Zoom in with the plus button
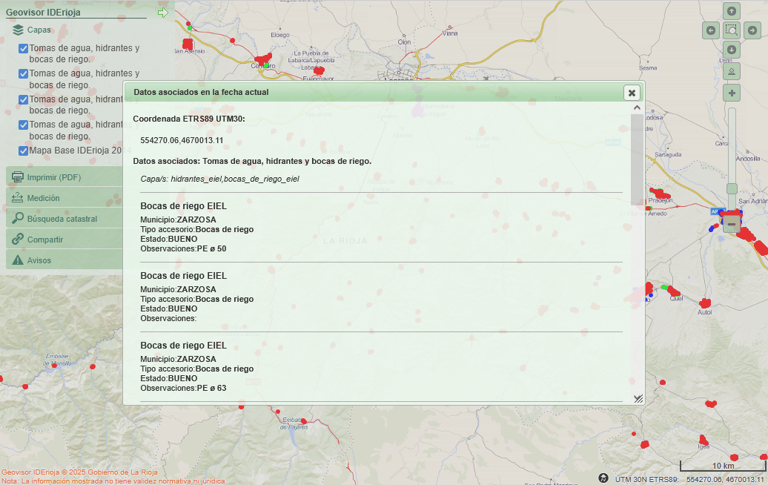The height and width of the screenshot is (485, 768). pyautogui.click(x=732, y=93)
